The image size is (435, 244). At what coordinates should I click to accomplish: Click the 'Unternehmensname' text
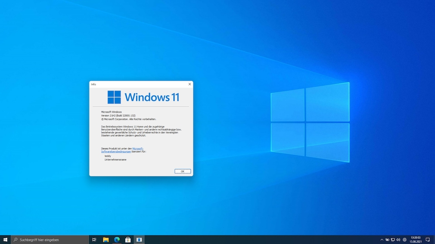[x=115, y=160]
